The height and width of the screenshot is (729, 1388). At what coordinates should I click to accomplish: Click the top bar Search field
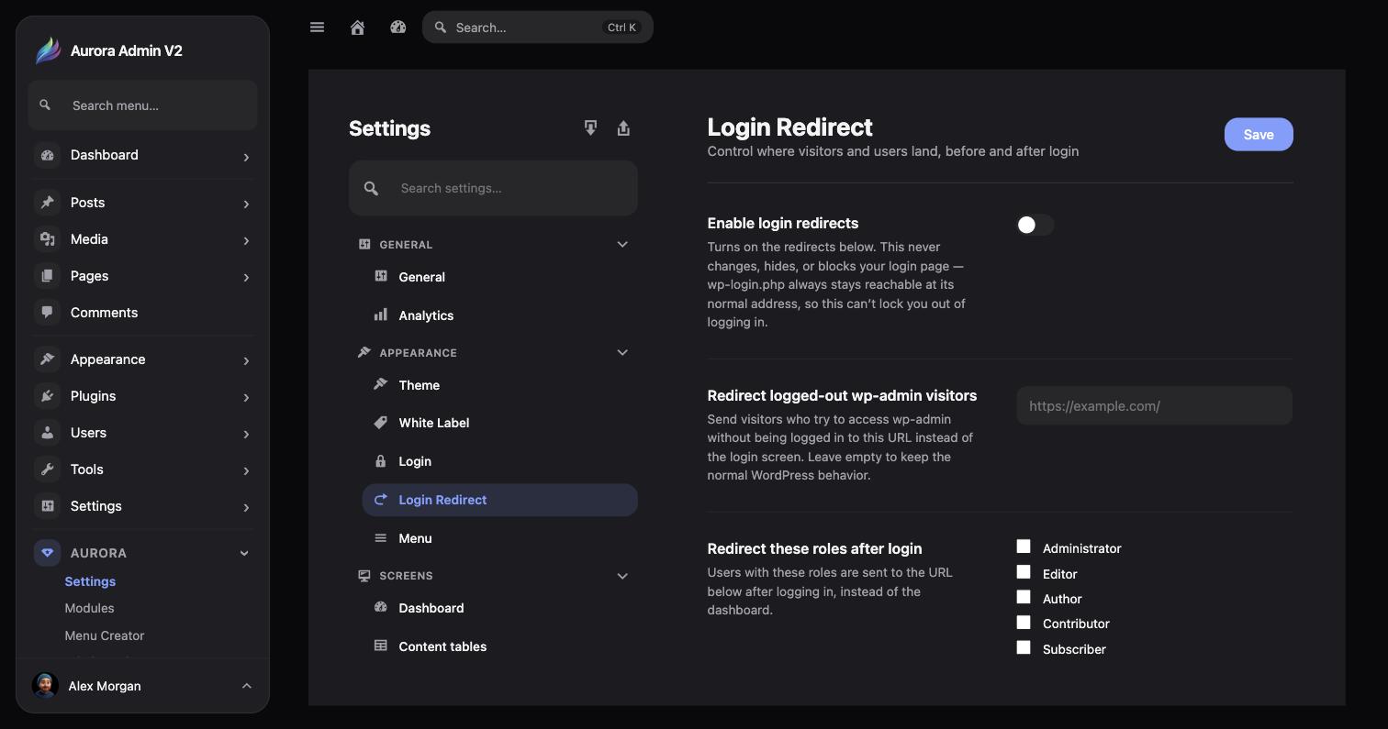point(538,28)
